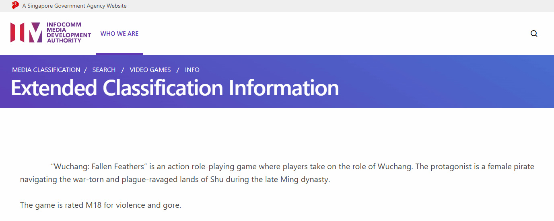Click the slash separator between SEARCH and VIDEO GAMES

(x=123, y=70)
